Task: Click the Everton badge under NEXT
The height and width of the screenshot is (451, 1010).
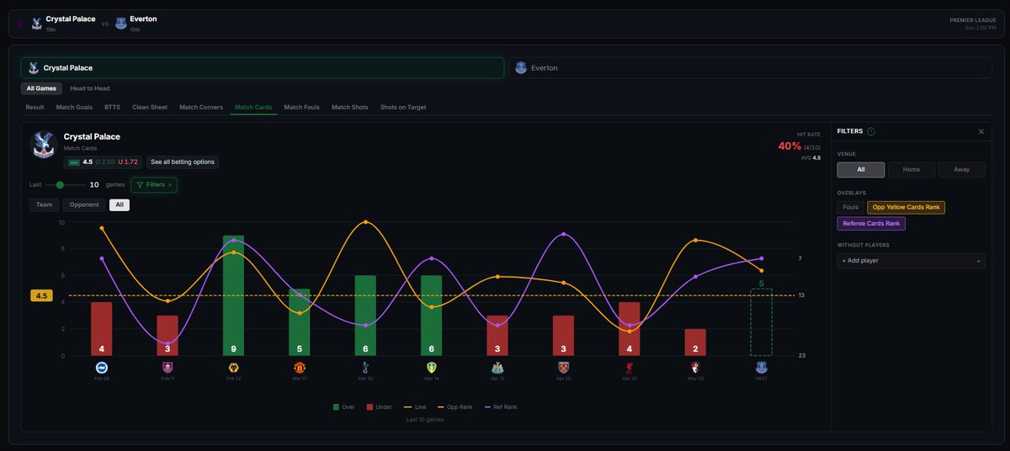Action: (x=761, y=368)
